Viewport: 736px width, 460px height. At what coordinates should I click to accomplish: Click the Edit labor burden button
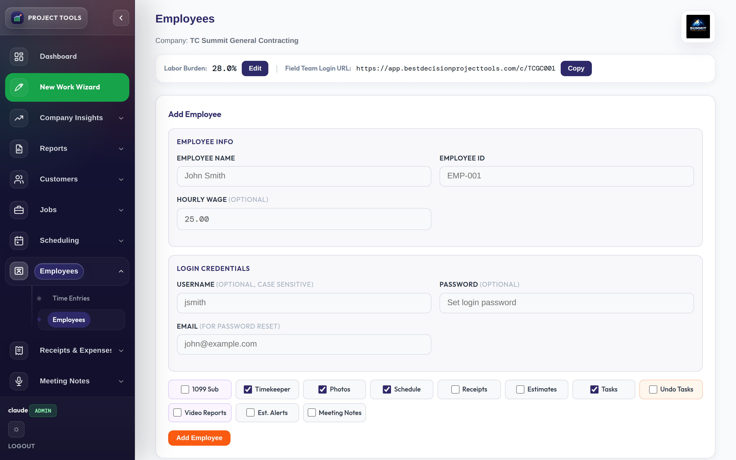click(x=255, y=68)
